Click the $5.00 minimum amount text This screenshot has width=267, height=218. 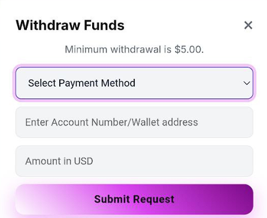(x=189, y=50)
